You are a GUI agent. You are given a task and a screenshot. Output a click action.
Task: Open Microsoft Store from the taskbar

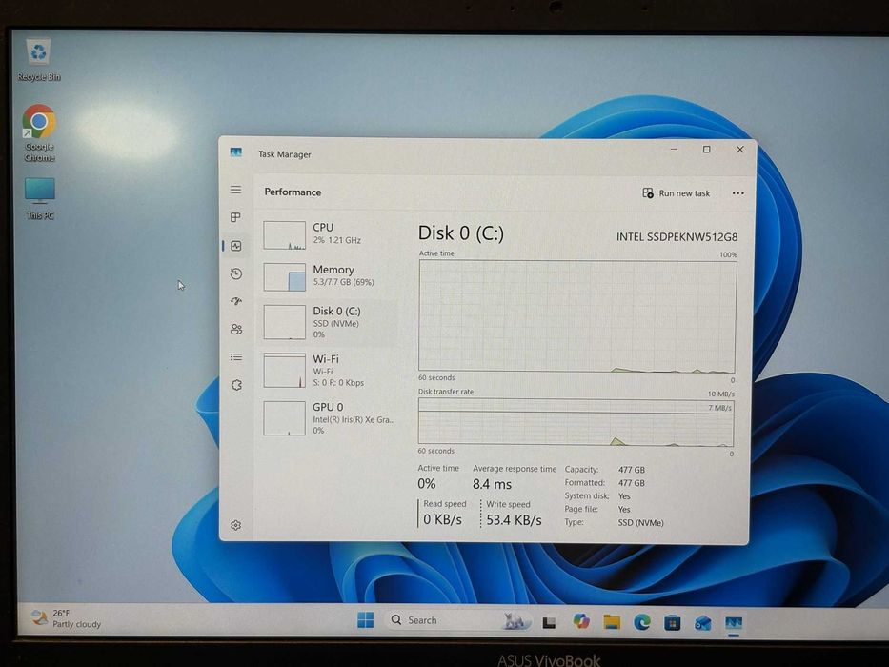click(673, 623)
